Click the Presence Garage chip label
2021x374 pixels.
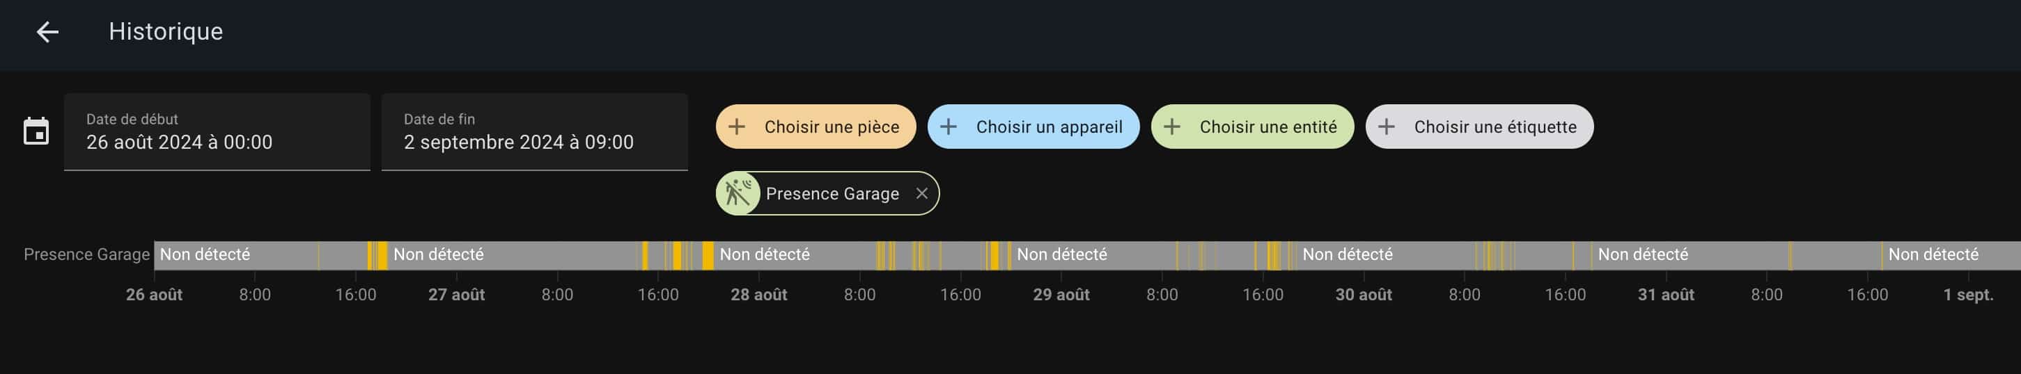[832, 193]
